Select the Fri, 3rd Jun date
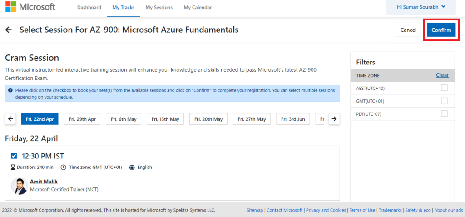Screen dimensions: 465x217 pos(293,119)
